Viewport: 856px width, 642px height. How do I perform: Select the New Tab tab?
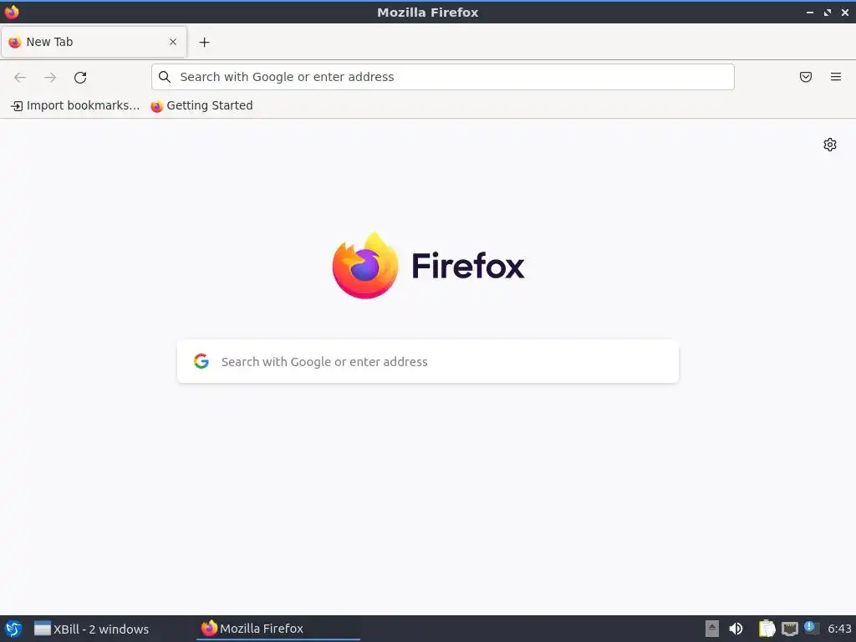[94, 42]
